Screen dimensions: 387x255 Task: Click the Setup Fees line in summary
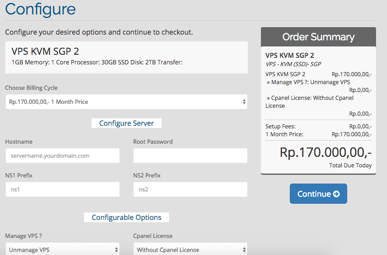(280, 126)
